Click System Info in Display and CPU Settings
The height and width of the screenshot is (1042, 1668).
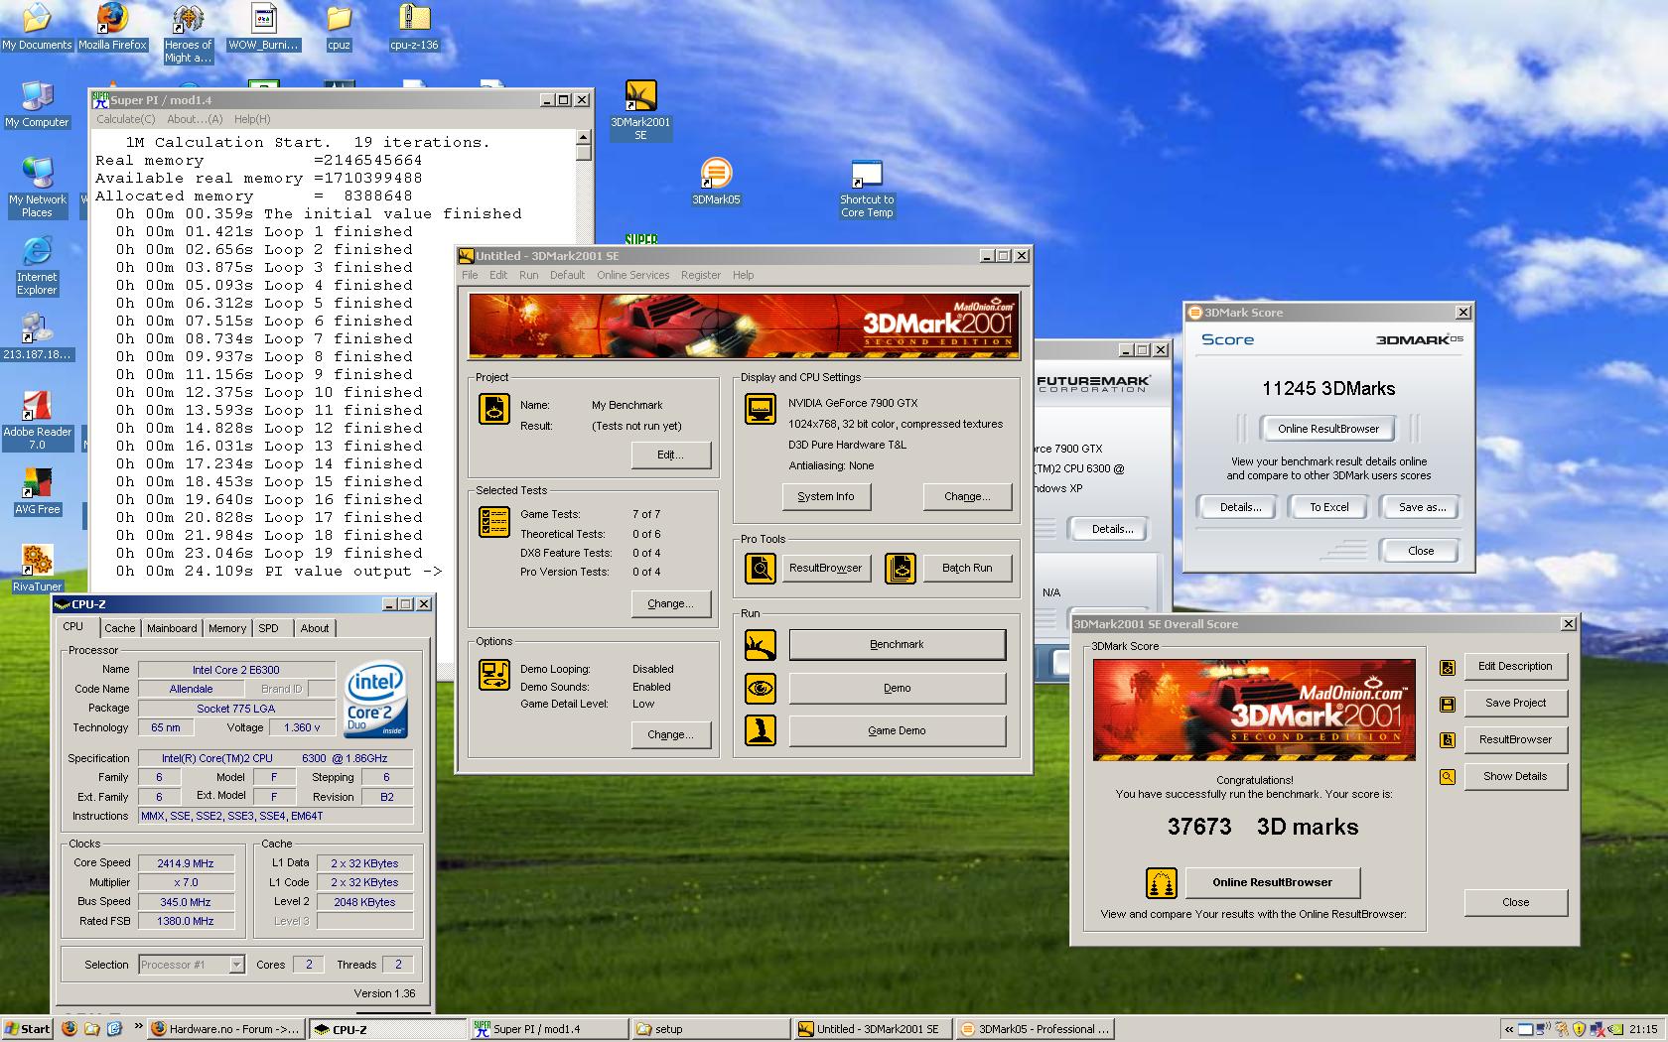point(826,496)
